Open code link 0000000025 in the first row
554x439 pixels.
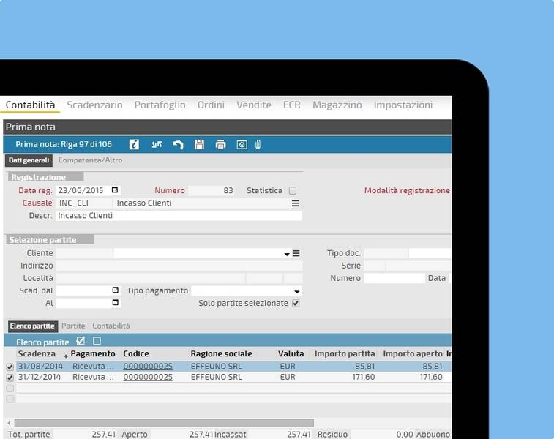(148, 367)
